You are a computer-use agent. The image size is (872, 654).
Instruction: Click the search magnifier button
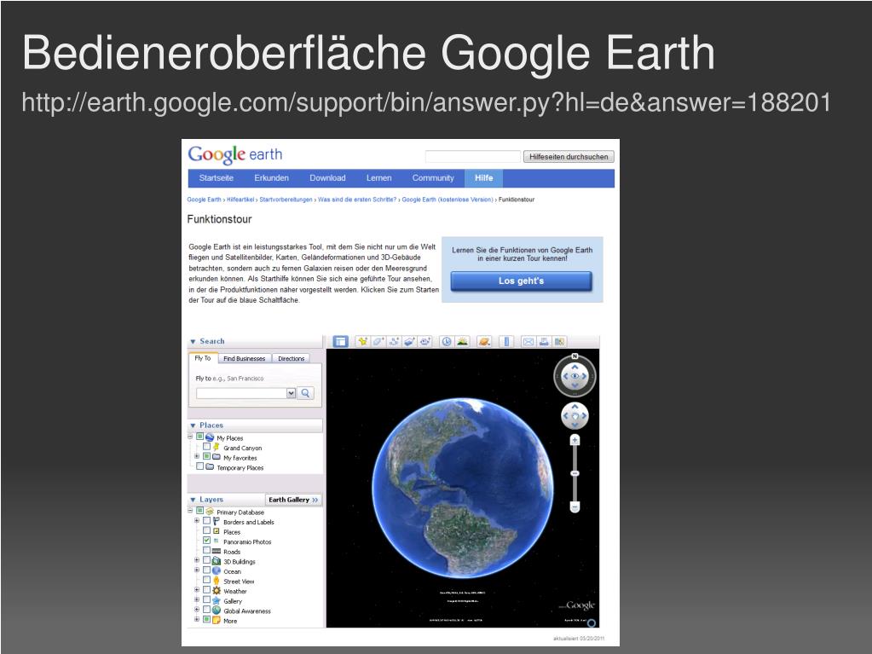[x=305, y=393]
